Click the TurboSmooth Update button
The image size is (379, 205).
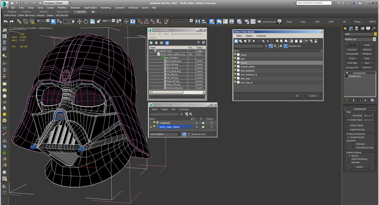click(359, 167)
